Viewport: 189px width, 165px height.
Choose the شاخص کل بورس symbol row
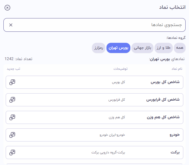point(94,82)
